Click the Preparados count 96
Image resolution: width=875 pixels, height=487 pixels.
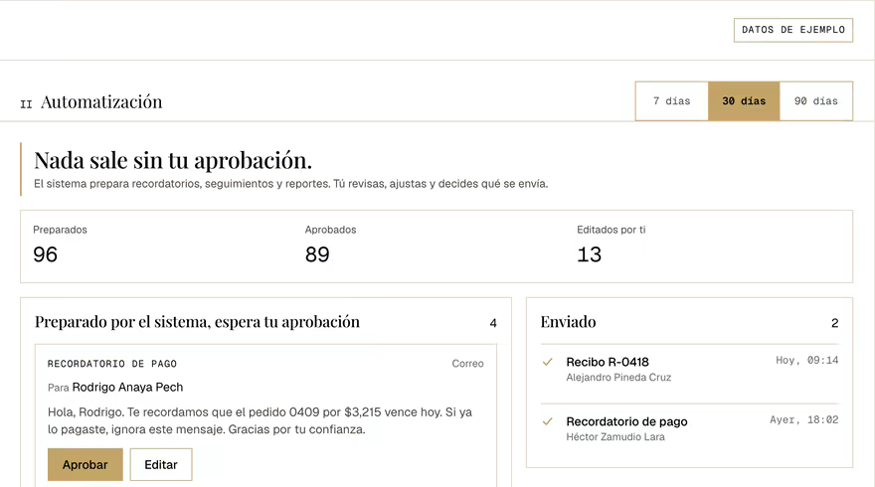45,254
